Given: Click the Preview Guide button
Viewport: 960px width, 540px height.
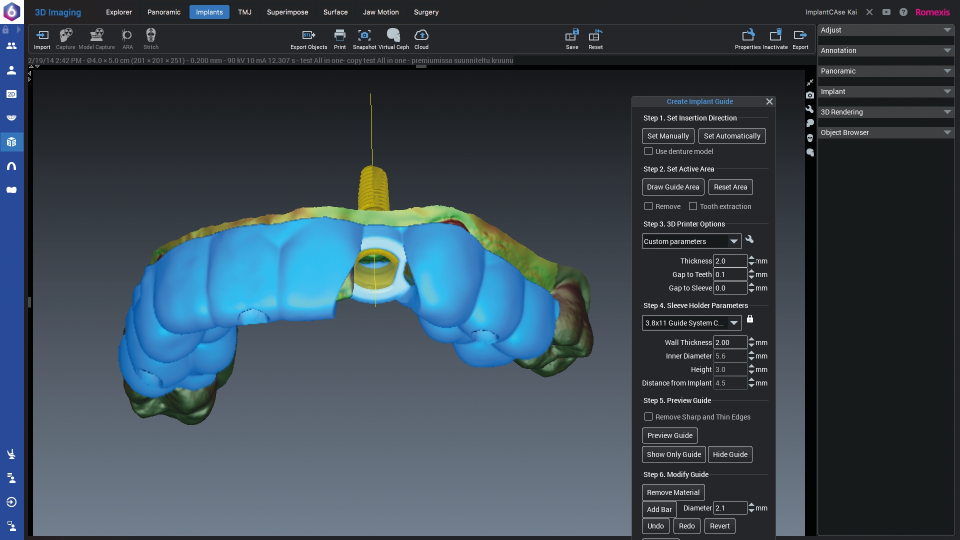Looking at the screenshot, I should [669, 435].
